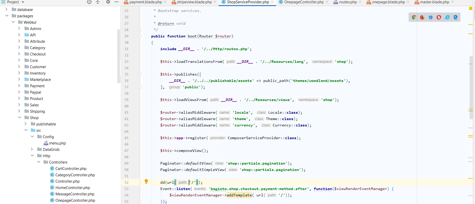The image size is (475, 204).
Task: Open in Edge browser icon
Action: [x=455, y=17]
